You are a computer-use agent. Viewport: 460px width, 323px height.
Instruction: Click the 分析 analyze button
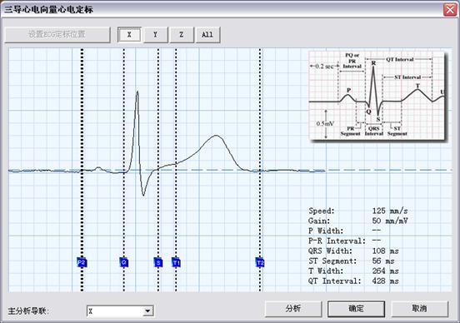coord(293,309)
